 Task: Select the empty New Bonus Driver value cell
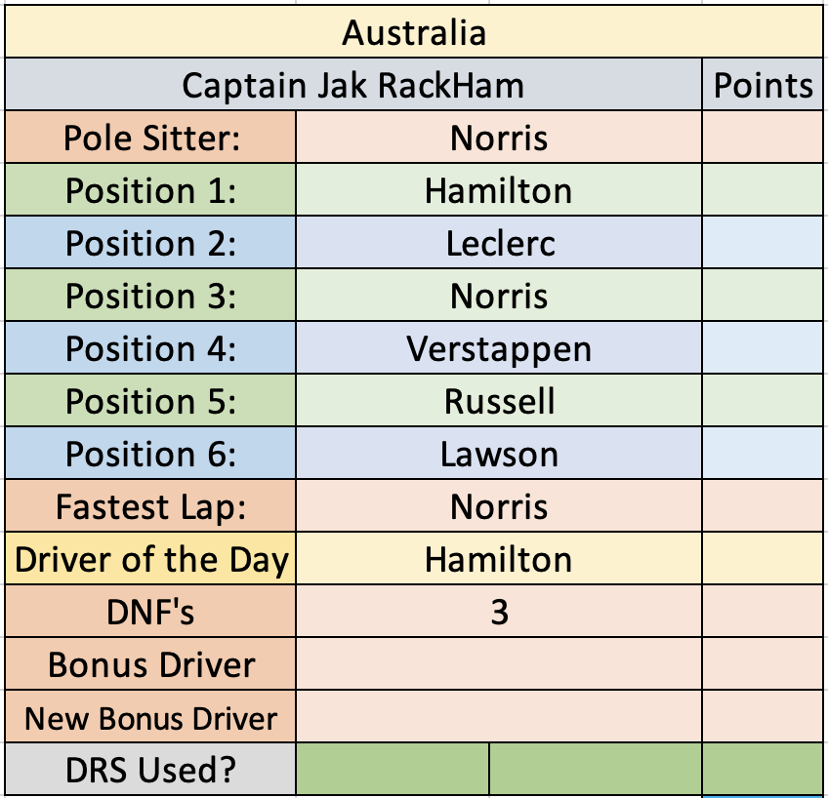pos(499,717)
